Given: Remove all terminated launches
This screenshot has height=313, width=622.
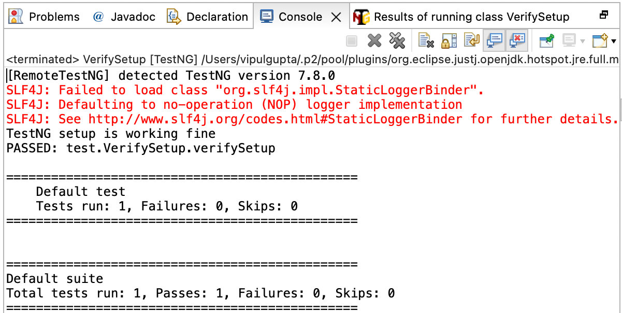Looking at the screenshot, I should (397, 40).
